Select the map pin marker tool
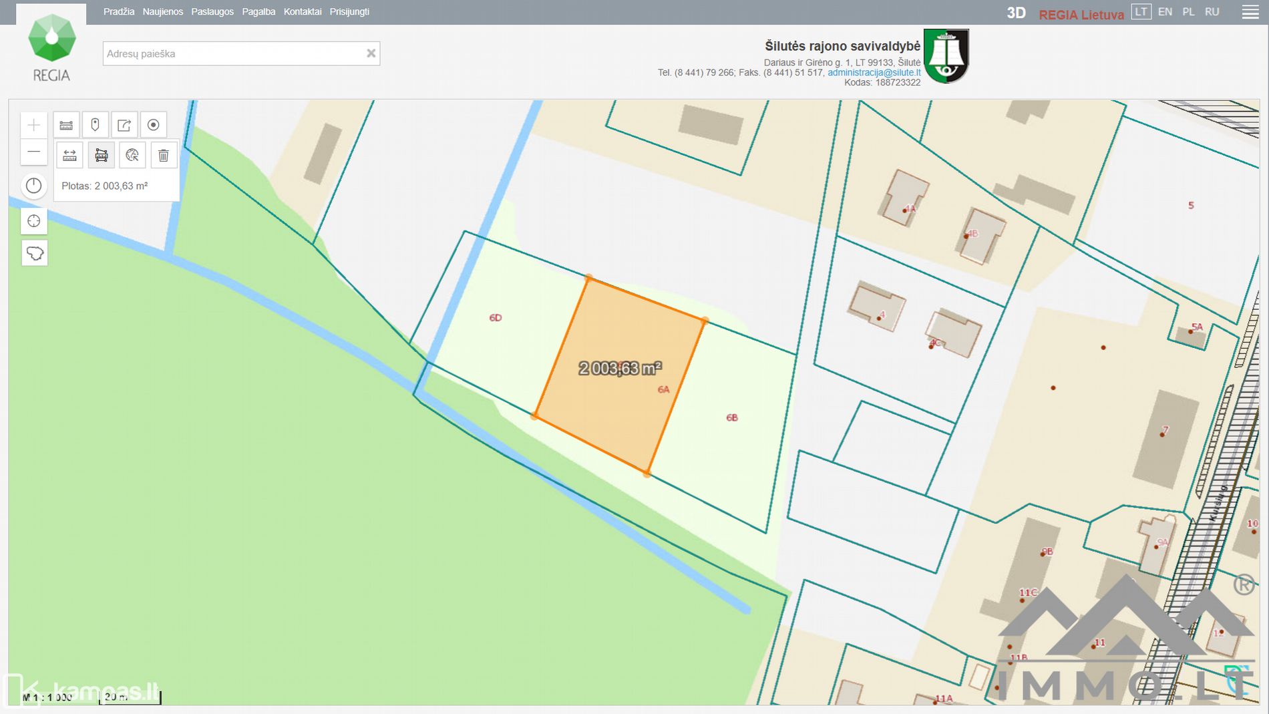This screenshot has height=714, width=1269. pyautogui.click(x=96, y=125)
